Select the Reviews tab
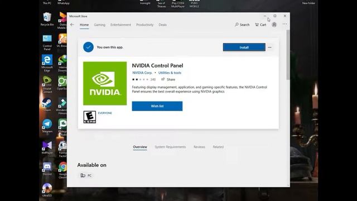This screenshot has width=357, height=201. tap(200, 147)
